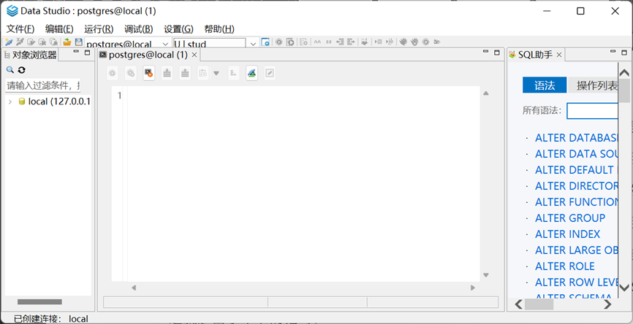Click the export icon with upward arrow
The width and height of the screenshot is (633, 324).
pos(185,73)
